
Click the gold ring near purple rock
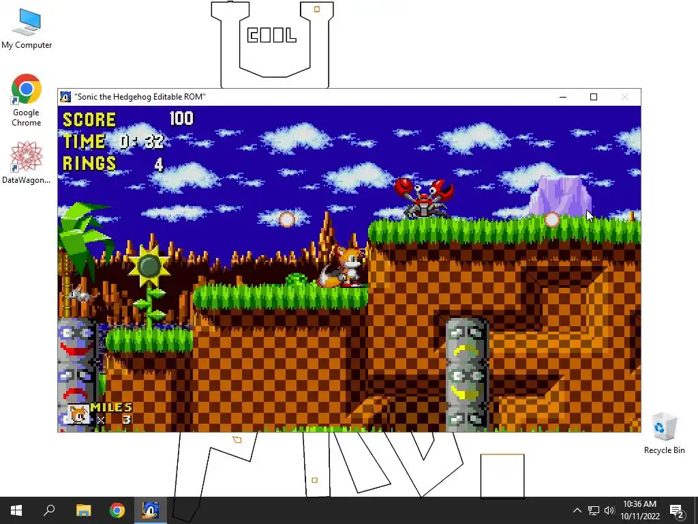[552, 219]
